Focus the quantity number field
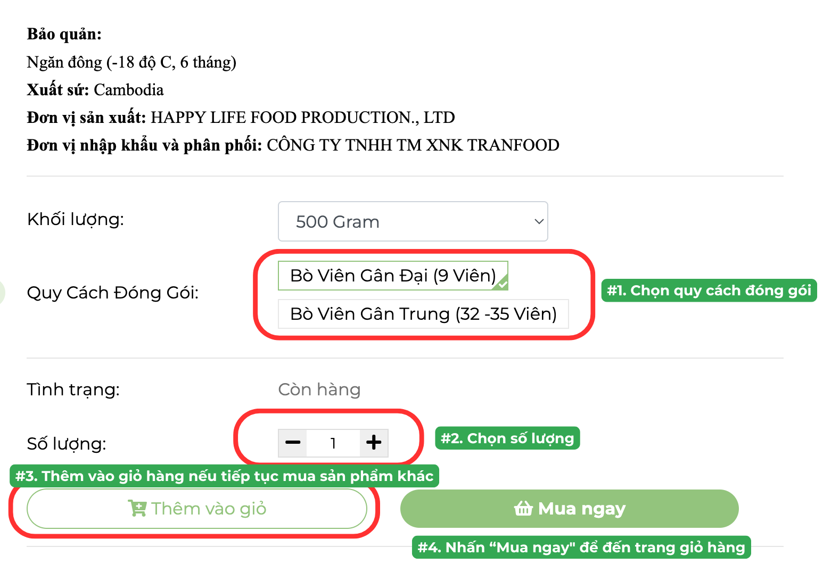This screenshot has height=564, width=823. coord(333,443)
